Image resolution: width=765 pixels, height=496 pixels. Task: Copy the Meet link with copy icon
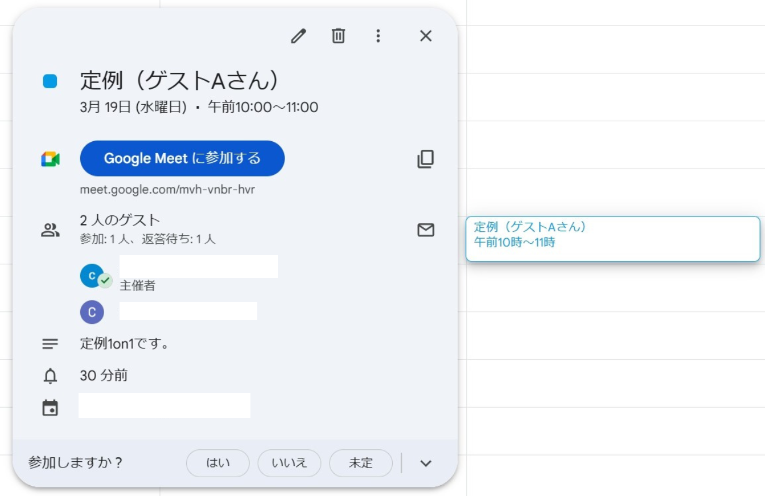tap(426, 159)
